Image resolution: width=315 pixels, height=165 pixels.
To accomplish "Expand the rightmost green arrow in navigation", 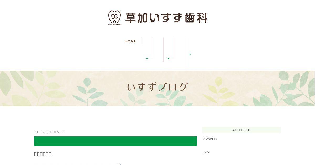I will [x=190, y=54].
